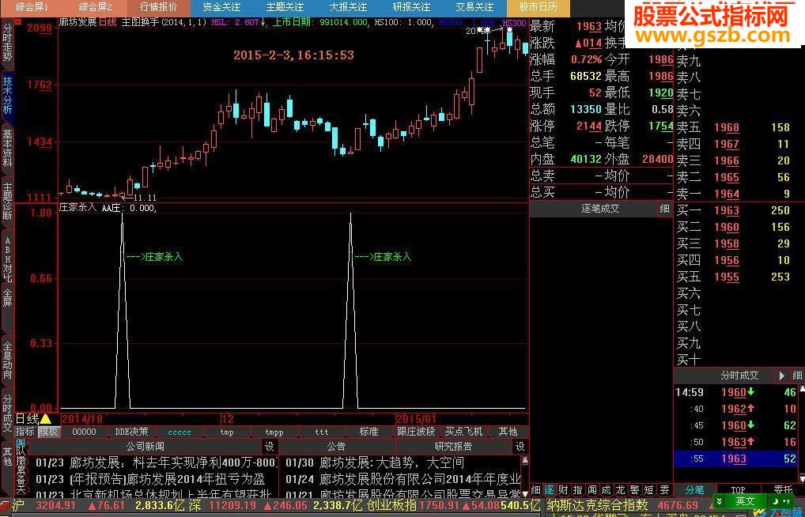Open the 综合屏1 top tab
This screenshot has width=805, height=517.
[x=32, y=7]
